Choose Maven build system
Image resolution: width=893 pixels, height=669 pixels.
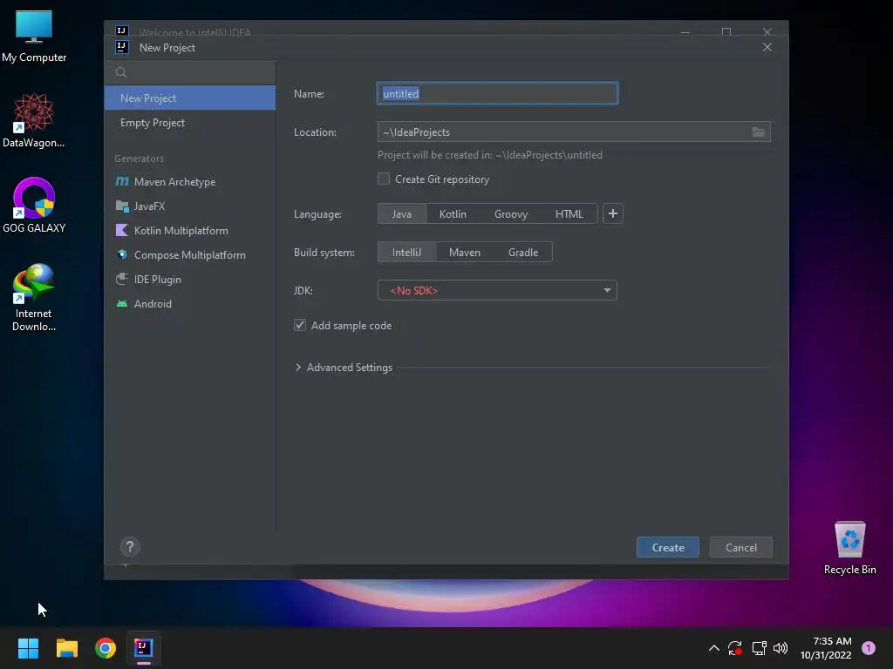click(x=465, y=252)
